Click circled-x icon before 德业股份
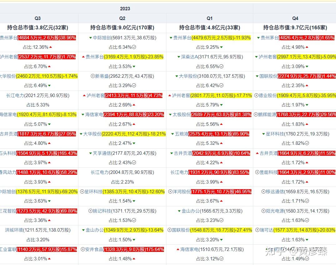336x265 pixels. click(256, 95)
